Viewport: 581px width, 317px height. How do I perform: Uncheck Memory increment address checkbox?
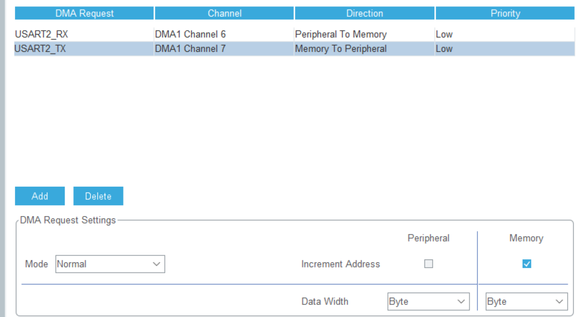526,264
